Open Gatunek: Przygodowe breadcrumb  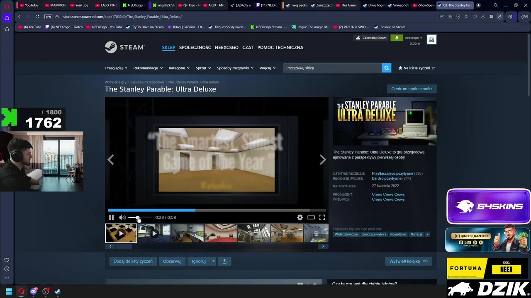[147, 82]
